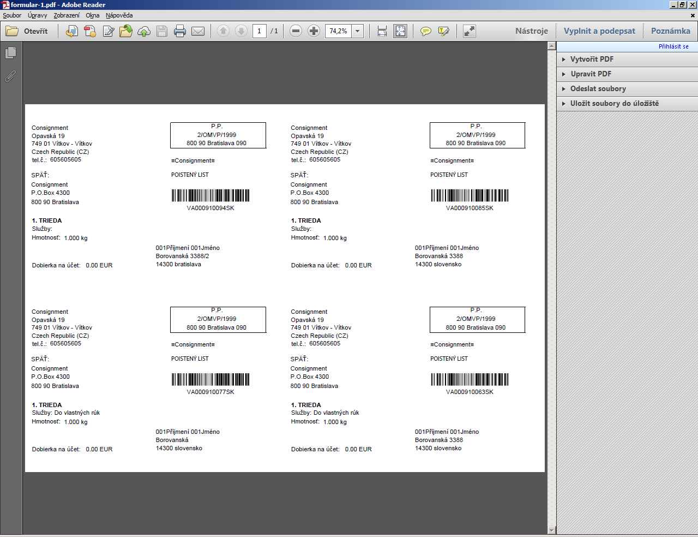Toggle fit to window width mode
This screenshot has width=698, height=537.
click(x=382, y=31)
